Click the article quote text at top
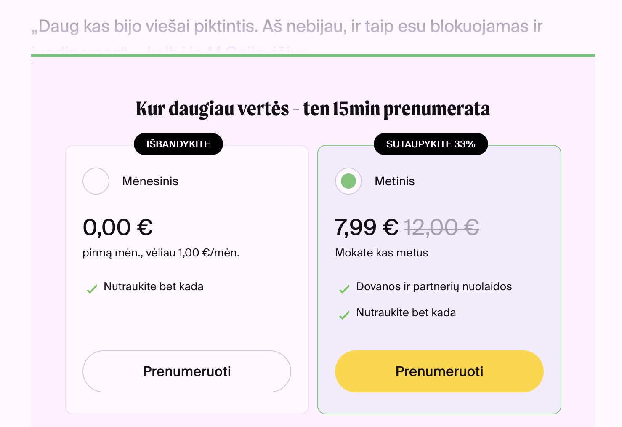Image resolution: width=622 pixels, height=427 pixels. pos(287,27)
